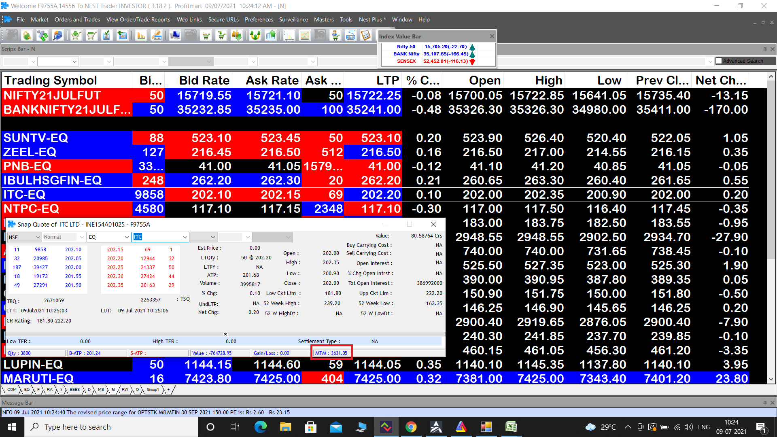
Task: Click the padlock login toolbar icon
Action: pos(27,36)
